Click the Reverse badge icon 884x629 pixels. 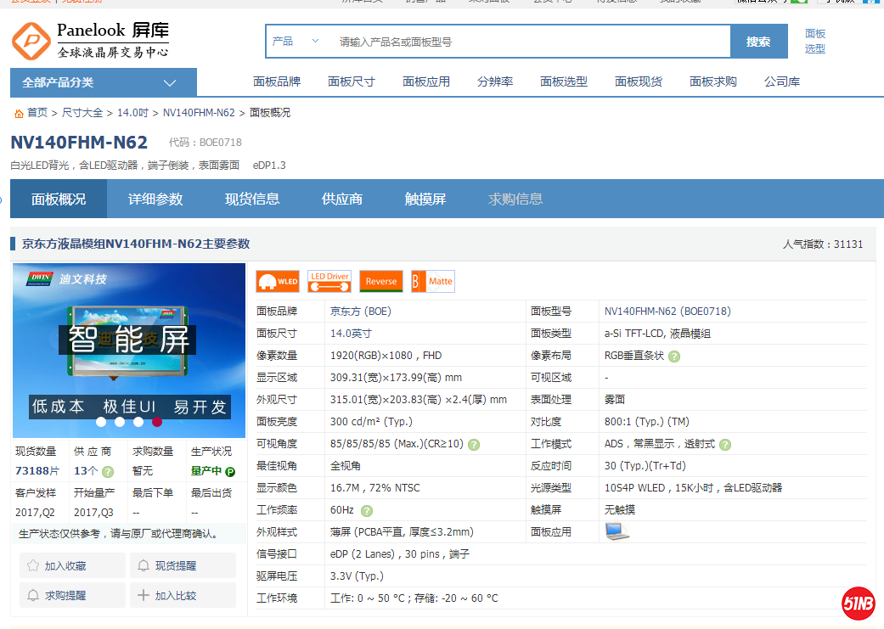pos(380,280)
